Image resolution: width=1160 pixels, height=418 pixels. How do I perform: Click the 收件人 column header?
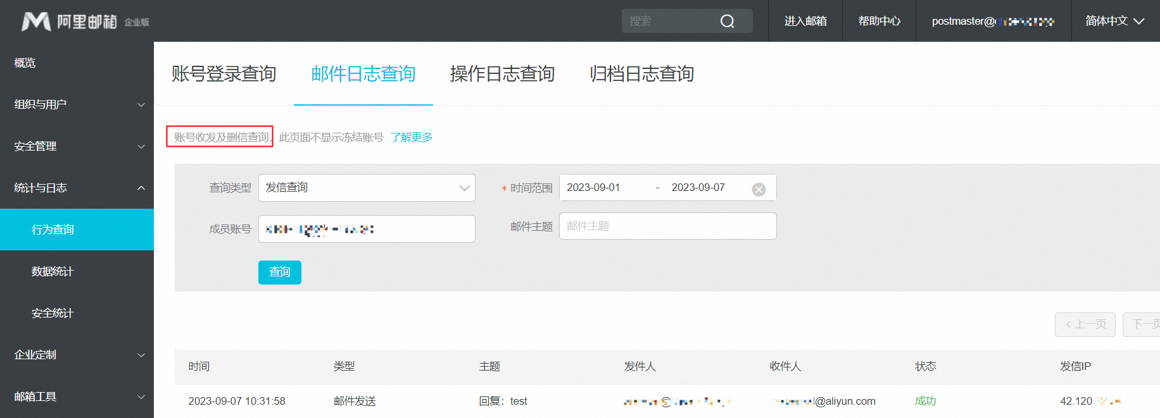click(785, 367)
